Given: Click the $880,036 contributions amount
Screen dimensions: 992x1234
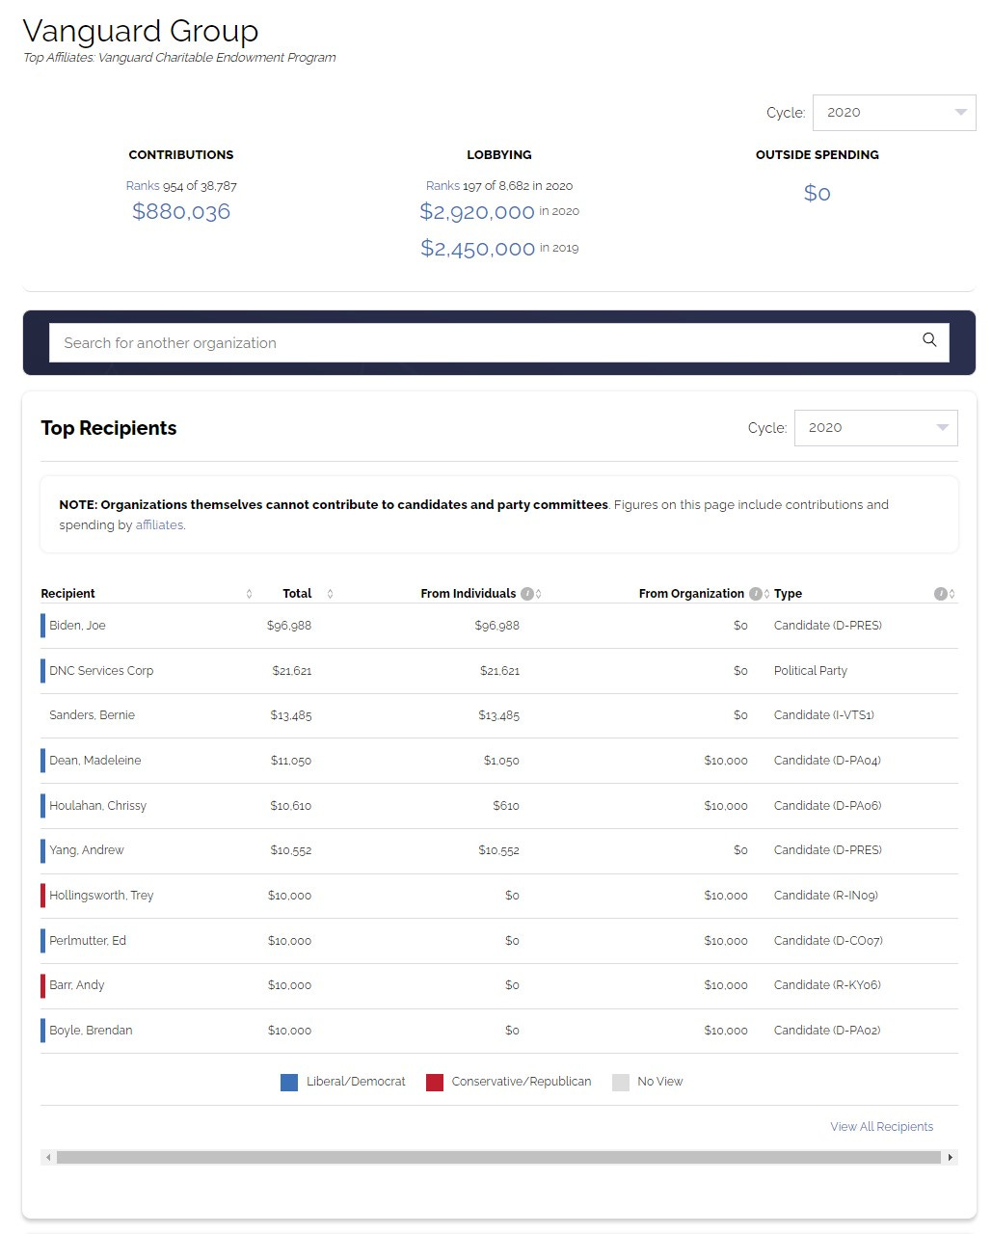Looking at the screenshot, I should pos(181,212).
